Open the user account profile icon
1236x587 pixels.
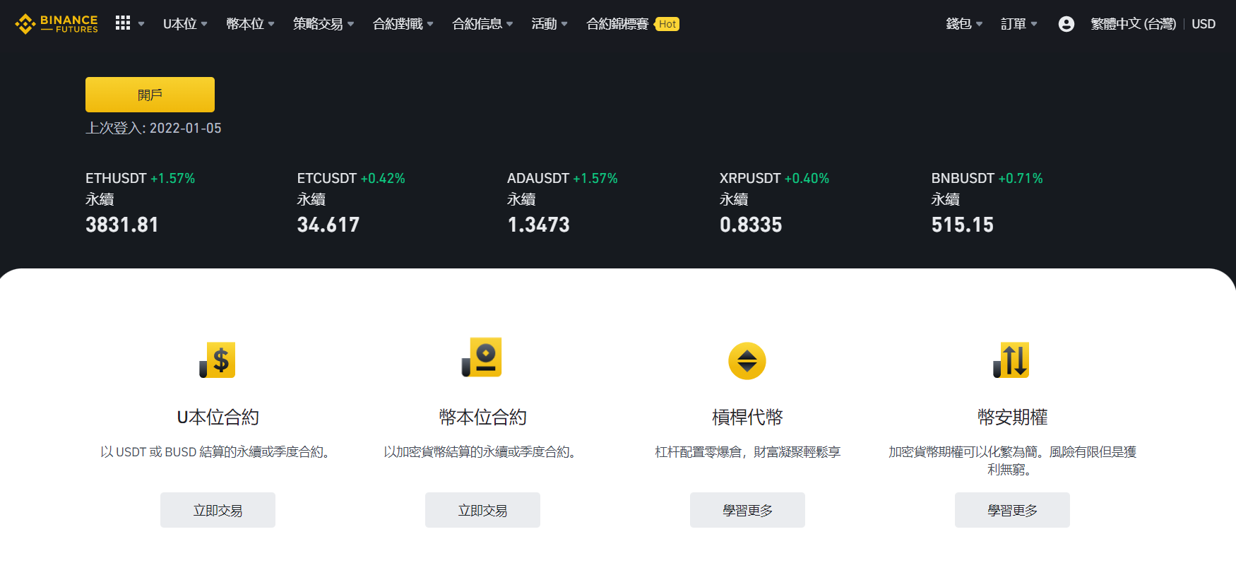click(1066, 24)
